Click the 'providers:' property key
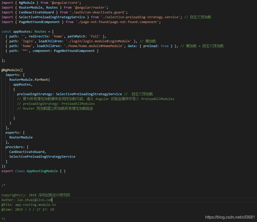Image resolution: width=257 pixels, height=222 pixels. (15, 147)
